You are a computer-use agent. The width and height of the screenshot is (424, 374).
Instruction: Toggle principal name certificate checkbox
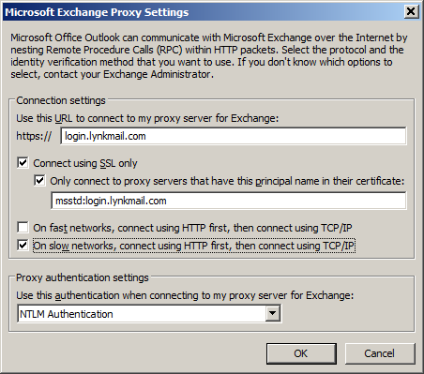coord(39,181)
